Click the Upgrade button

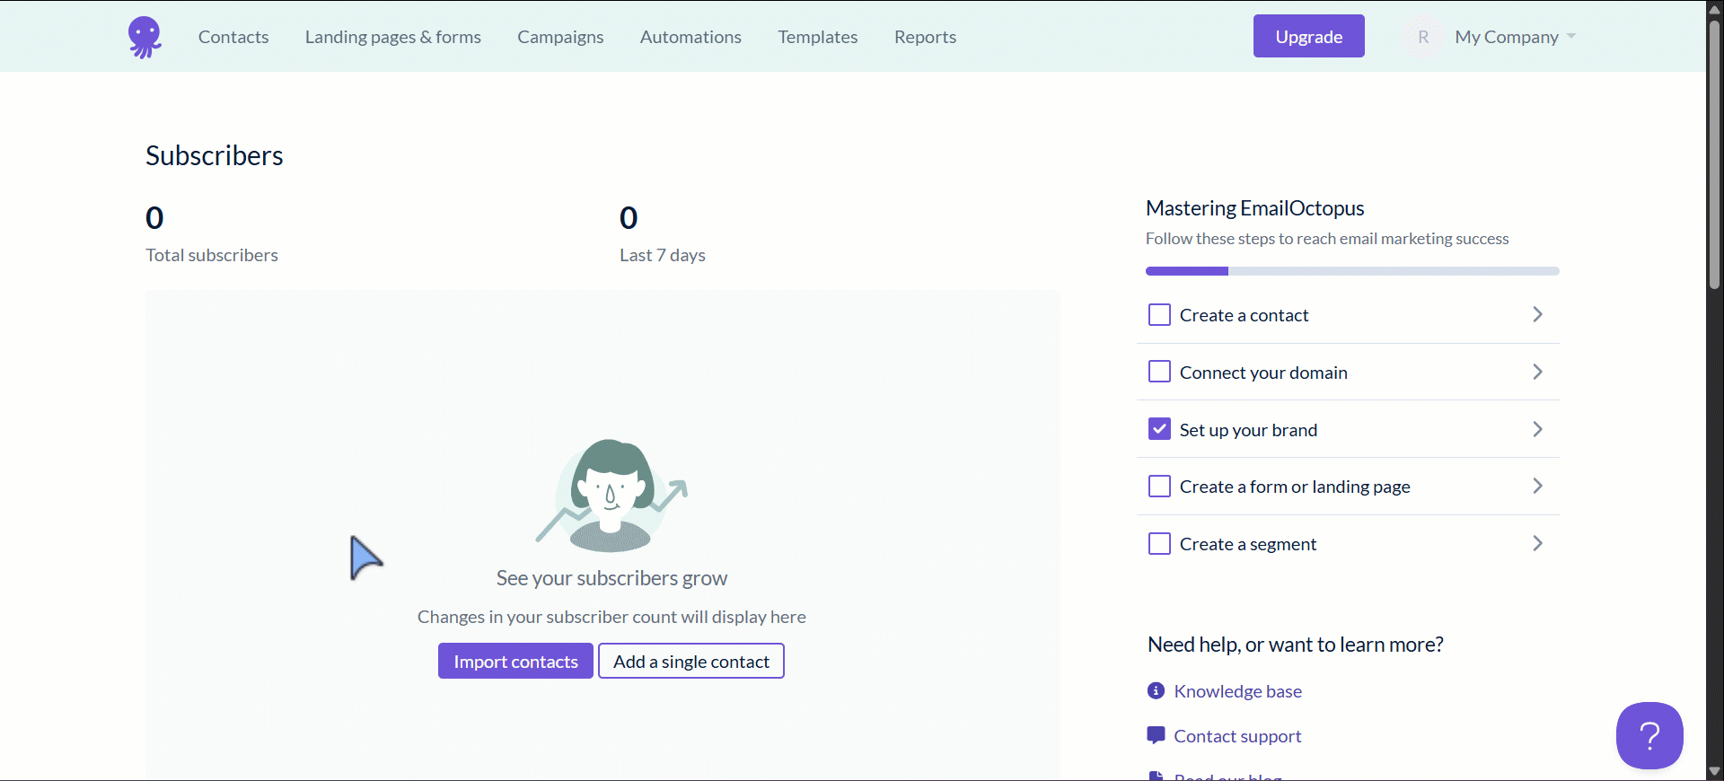point(1309,36)
